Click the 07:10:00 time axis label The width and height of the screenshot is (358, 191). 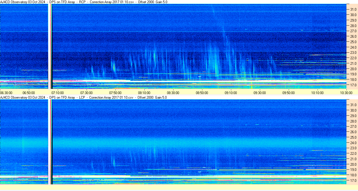57,93
